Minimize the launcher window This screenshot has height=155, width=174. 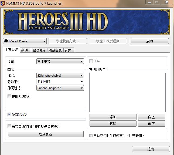[149, 2]
